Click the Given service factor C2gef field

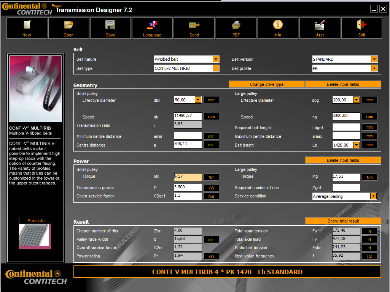[x=188, y=196]
